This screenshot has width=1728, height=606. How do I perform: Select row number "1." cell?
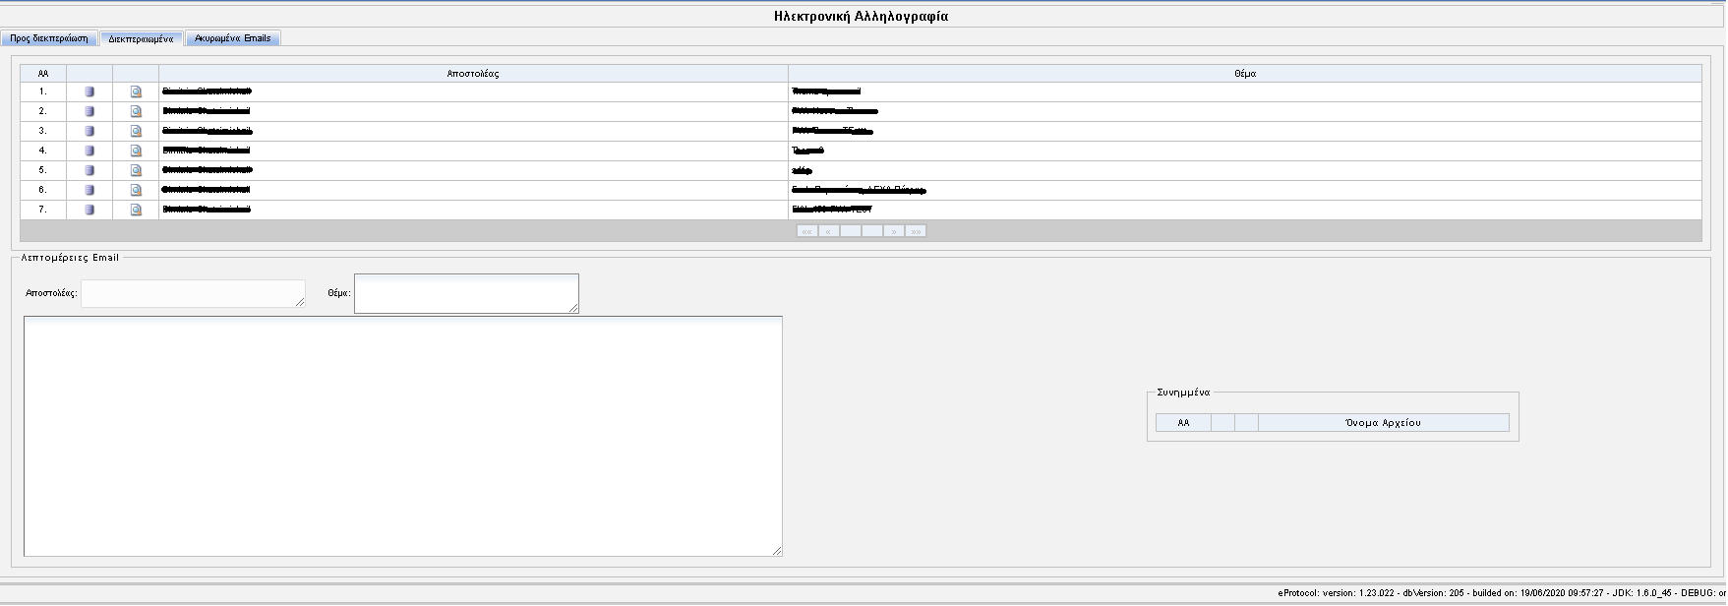coord(43,91)
